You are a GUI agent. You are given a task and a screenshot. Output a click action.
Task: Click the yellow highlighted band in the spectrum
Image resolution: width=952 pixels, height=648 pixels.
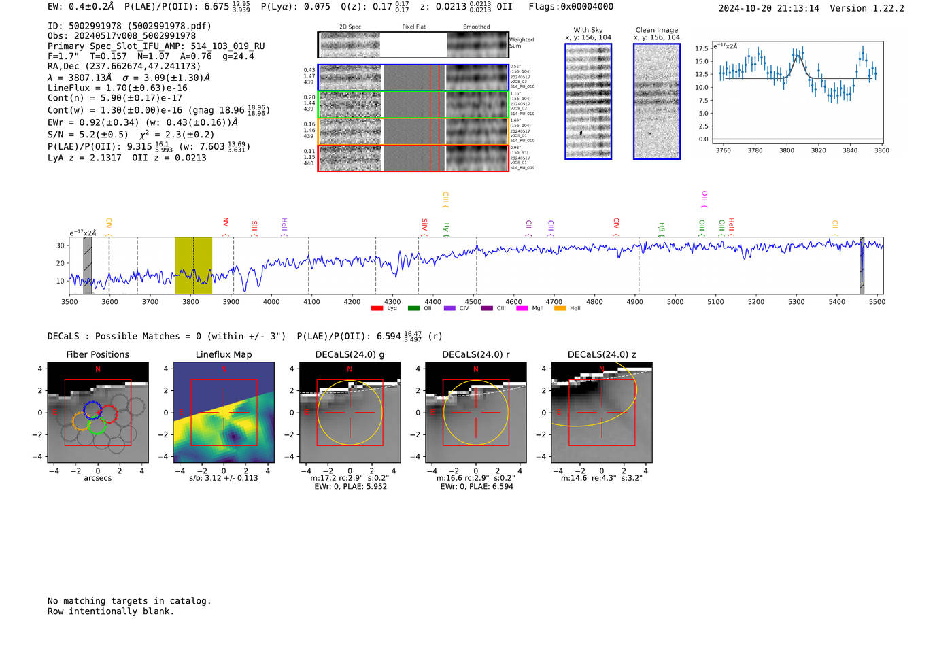pos(193,266)
